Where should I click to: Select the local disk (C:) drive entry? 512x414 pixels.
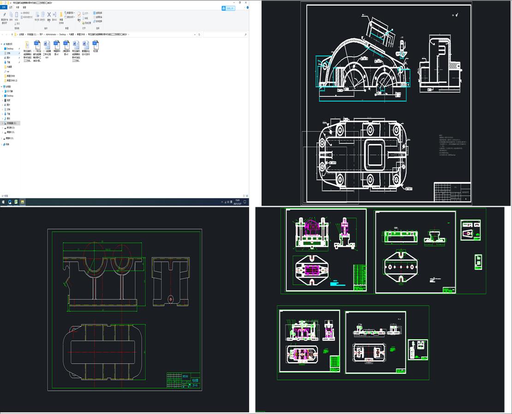pyautogui.click(x=11, y=123)
